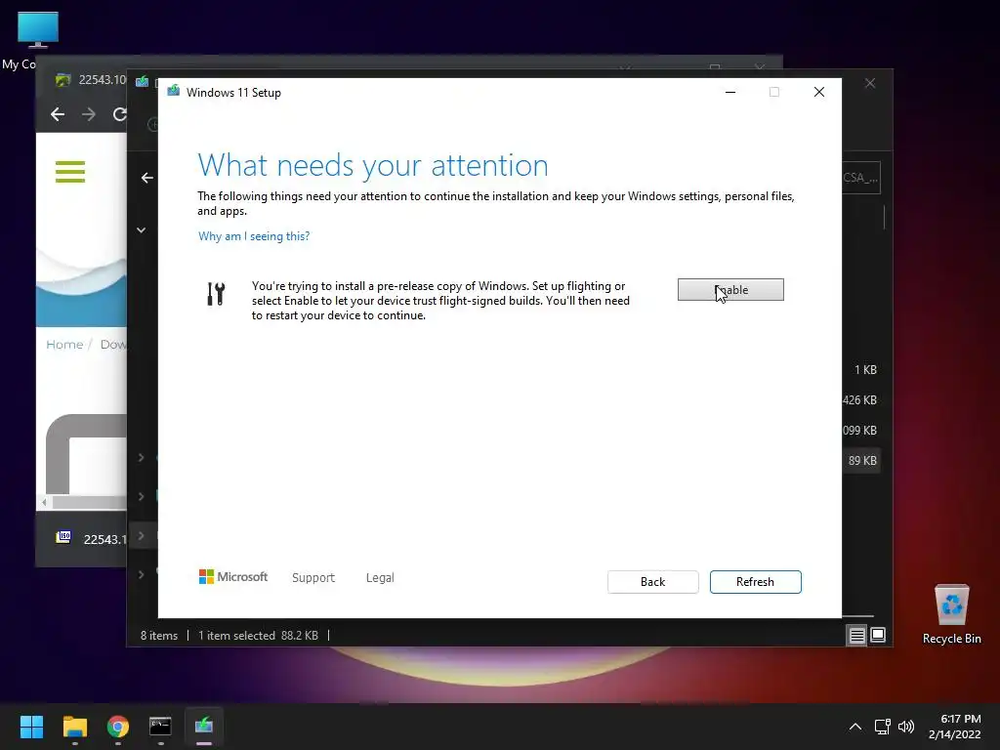Click the volume speaker icon in tray
The image size is (1000, 750).
(x=905, y=727)
